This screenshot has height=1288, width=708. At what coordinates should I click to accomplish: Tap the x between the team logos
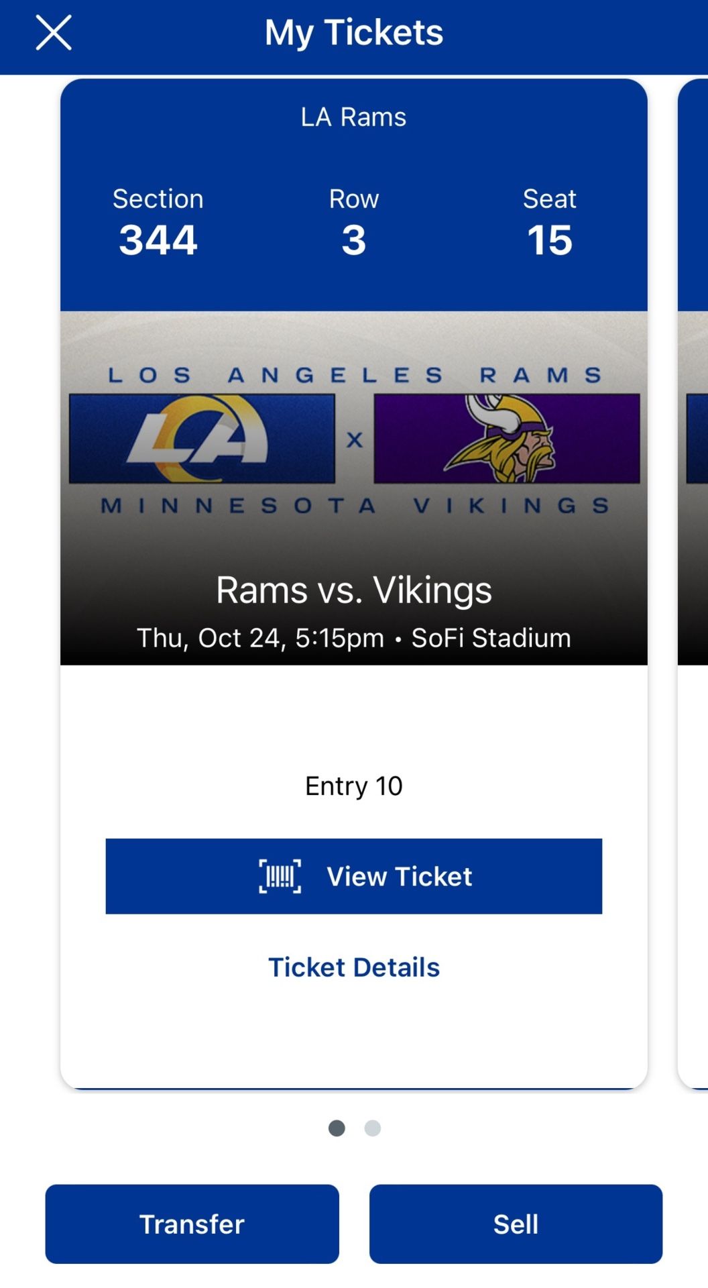[x=355, y=440]
